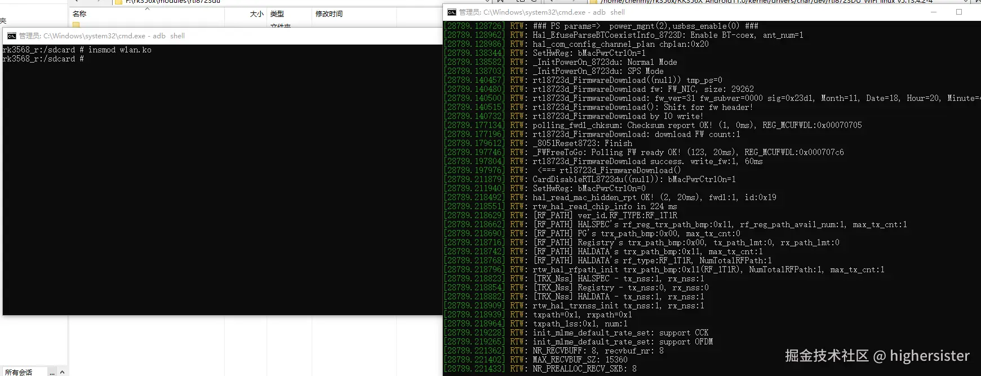Click the 'rtw_hal_trxnss_init' log line
The width and height of the screenshot is (981, 376).
[574, 306]
